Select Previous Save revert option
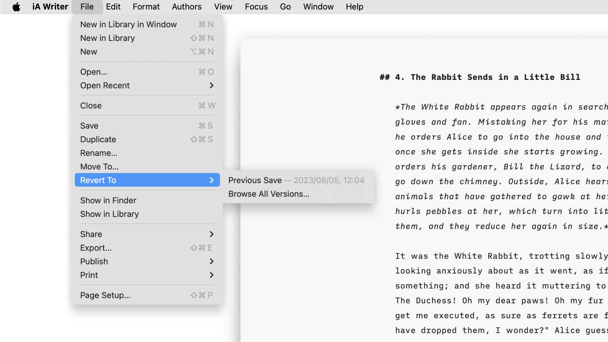Viewport: 608px width, 342px height. [296, 180]
